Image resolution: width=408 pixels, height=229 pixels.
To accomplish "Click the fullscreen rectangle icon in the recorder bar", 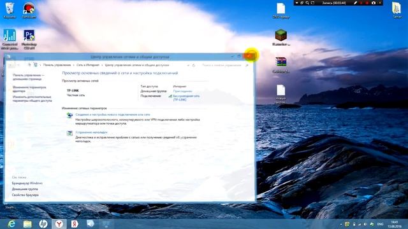I will pos(313,3).
